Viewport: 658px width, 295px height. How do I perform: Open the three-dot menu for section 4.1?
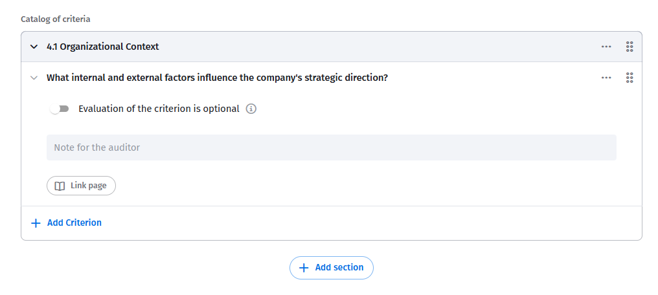click(x=606, y=47)
